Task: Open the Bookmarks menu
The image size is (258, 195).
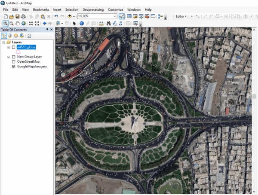Action: click(41, 9)
